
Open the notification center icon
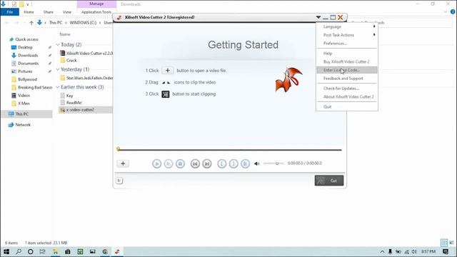coord(446,251)
